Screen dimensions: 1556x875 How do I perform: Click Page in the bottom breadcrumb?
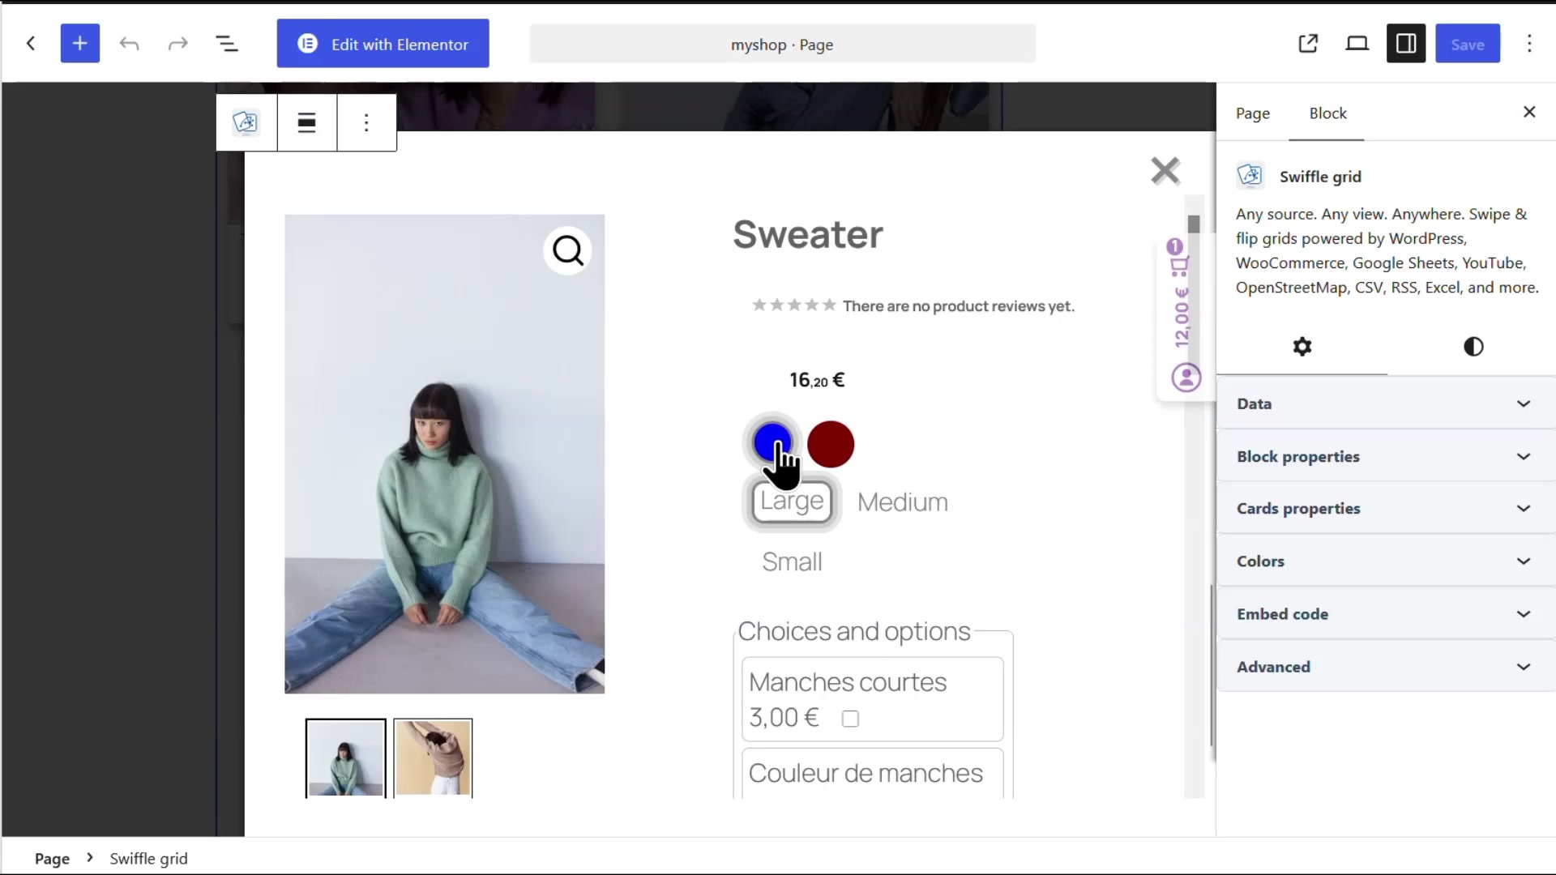click(52, 859)
